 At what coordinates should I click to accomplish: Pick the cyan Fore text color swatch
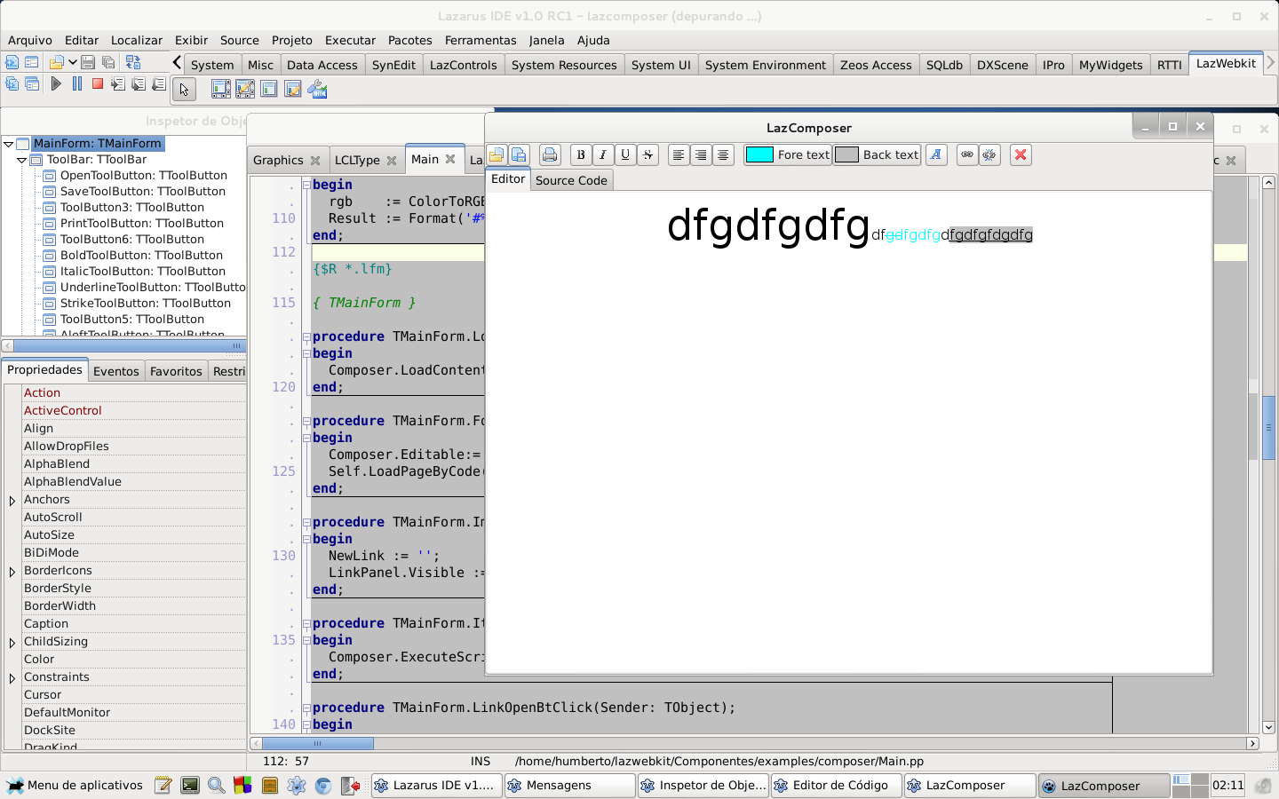click(759, 154)
